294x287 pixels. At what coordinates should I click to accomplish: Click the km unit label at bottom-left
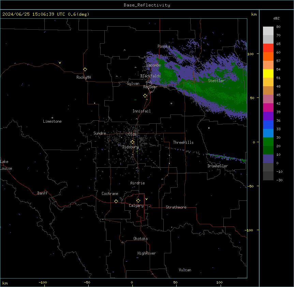(x=5, y=283)
